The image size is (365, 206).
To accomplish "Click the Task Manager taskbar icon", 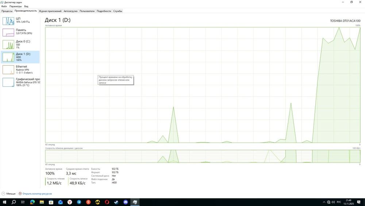I will [x=135, y=202].
